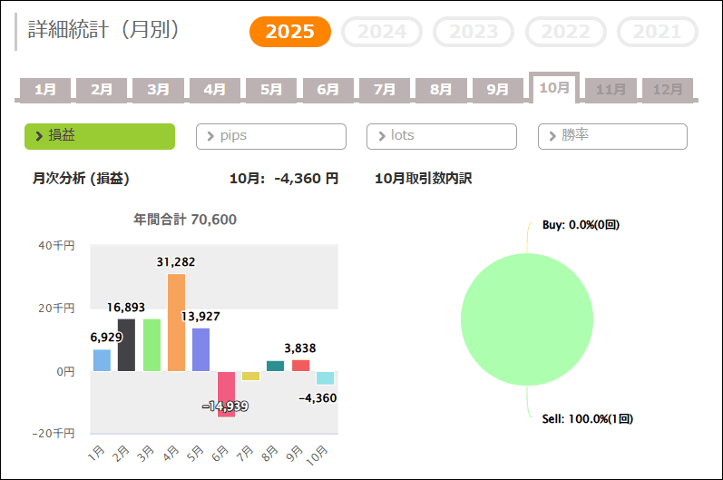
Task: Switch to the 2024 year view
Action: [382, 32]
